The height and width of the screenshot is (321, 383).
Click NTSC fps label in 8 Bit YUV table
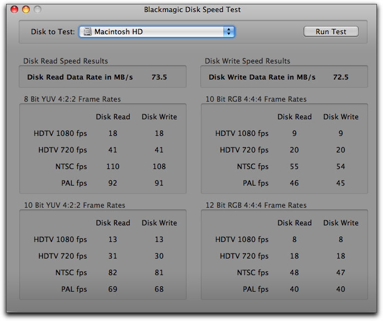[71, 166]
